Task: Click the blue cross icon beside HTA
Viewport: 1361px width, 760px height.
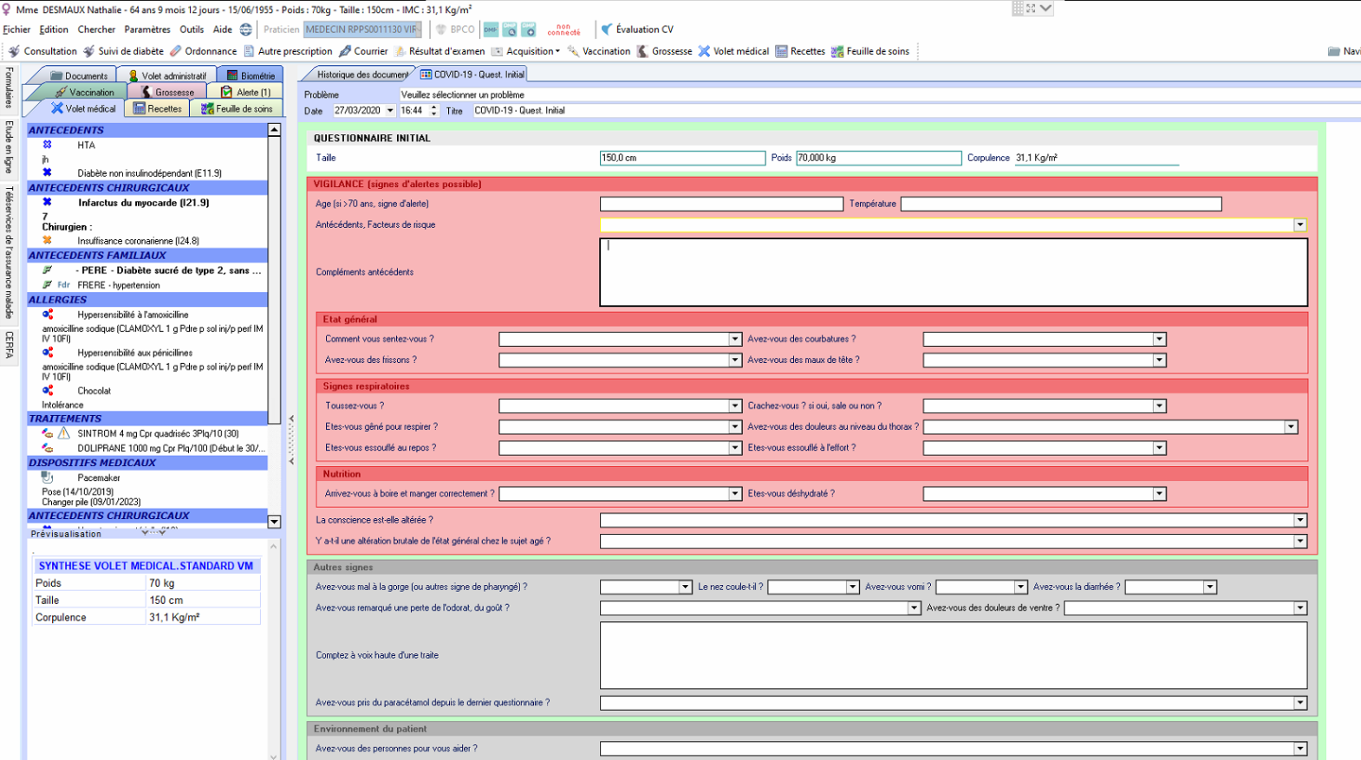Action: 47,145
